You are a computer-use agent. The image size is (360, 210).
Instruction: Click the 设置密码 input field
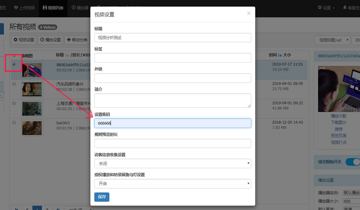[172, 123]
